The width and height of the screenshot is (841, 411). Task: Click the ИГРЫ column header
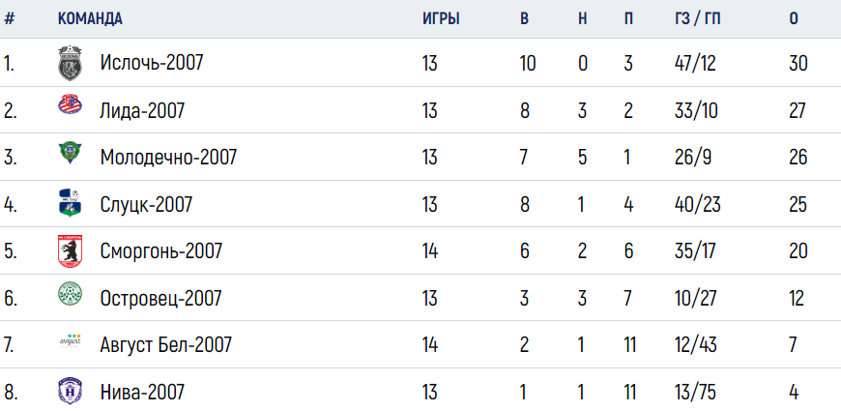coord(441,18)
